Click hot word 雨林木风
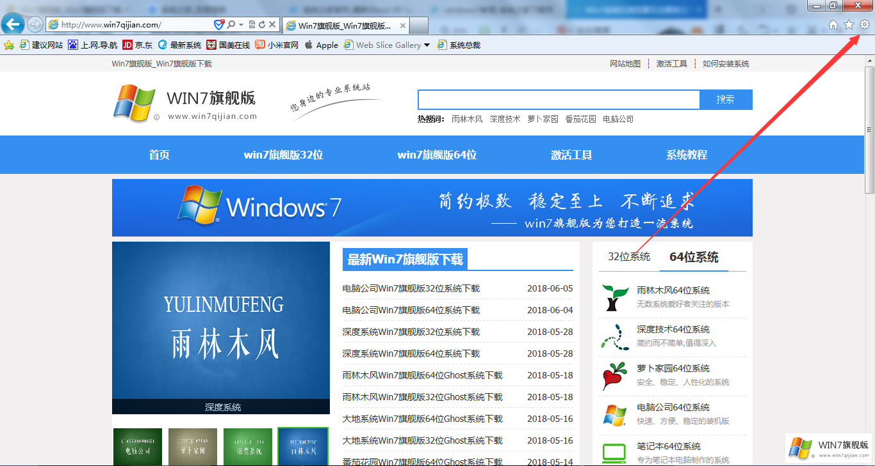The height and width of the screenshot is (466, 875). [x=467, y=119]
